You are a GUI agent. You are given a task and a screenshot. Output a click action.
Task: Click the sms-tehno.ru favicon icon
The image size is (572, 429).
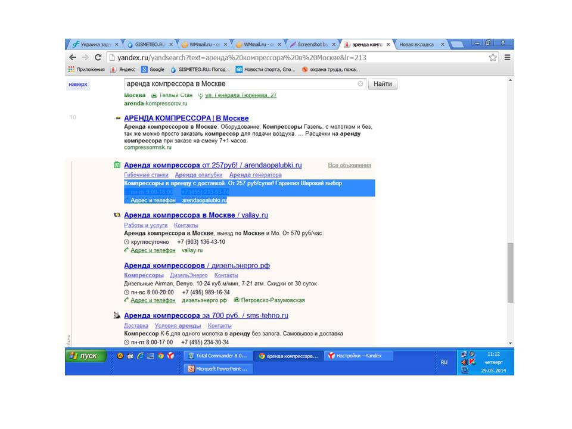[117, 315]
